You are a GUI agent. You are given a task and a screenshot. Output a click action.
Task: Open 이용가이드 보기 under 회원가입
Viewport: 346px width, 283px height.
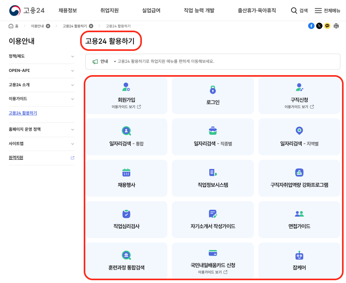(x=126, y=107)
